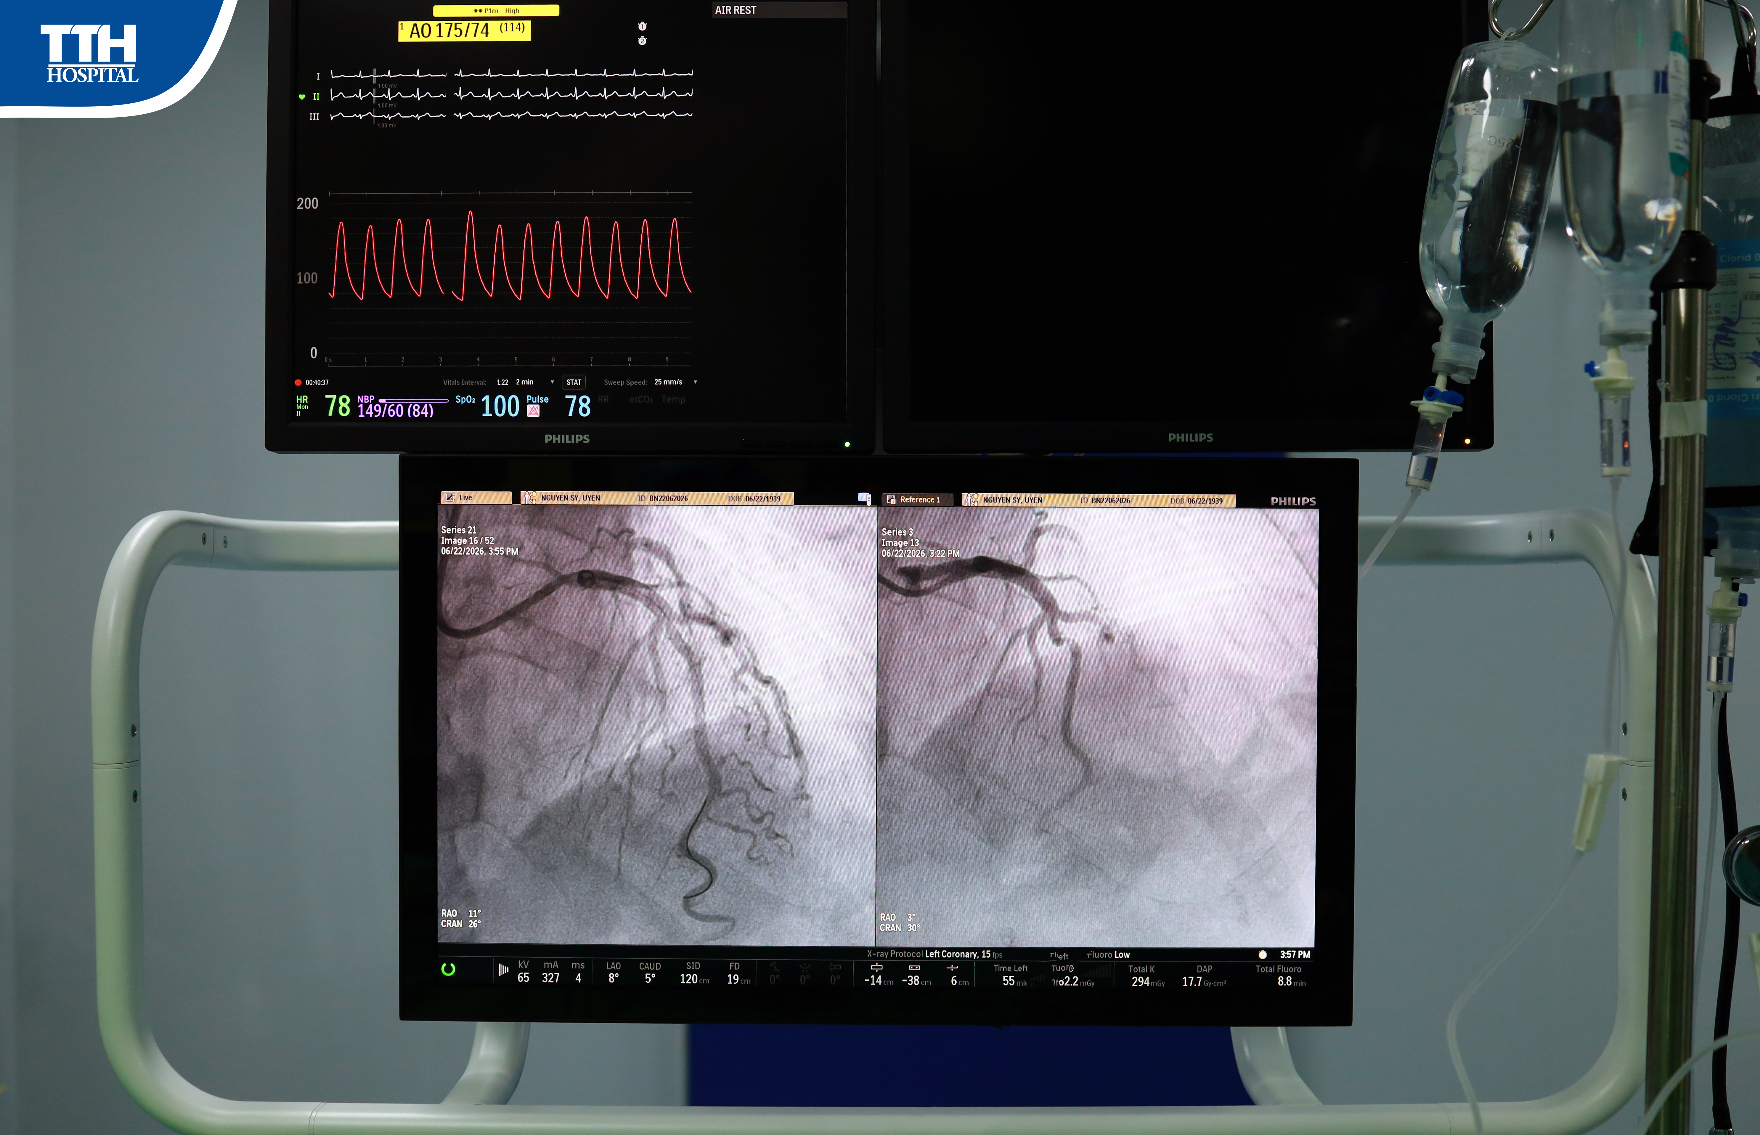Click the CAUD 5° angle readout
This screenshot has height=1135, width=1760.
pyautogui.click(x=650, y=972)
